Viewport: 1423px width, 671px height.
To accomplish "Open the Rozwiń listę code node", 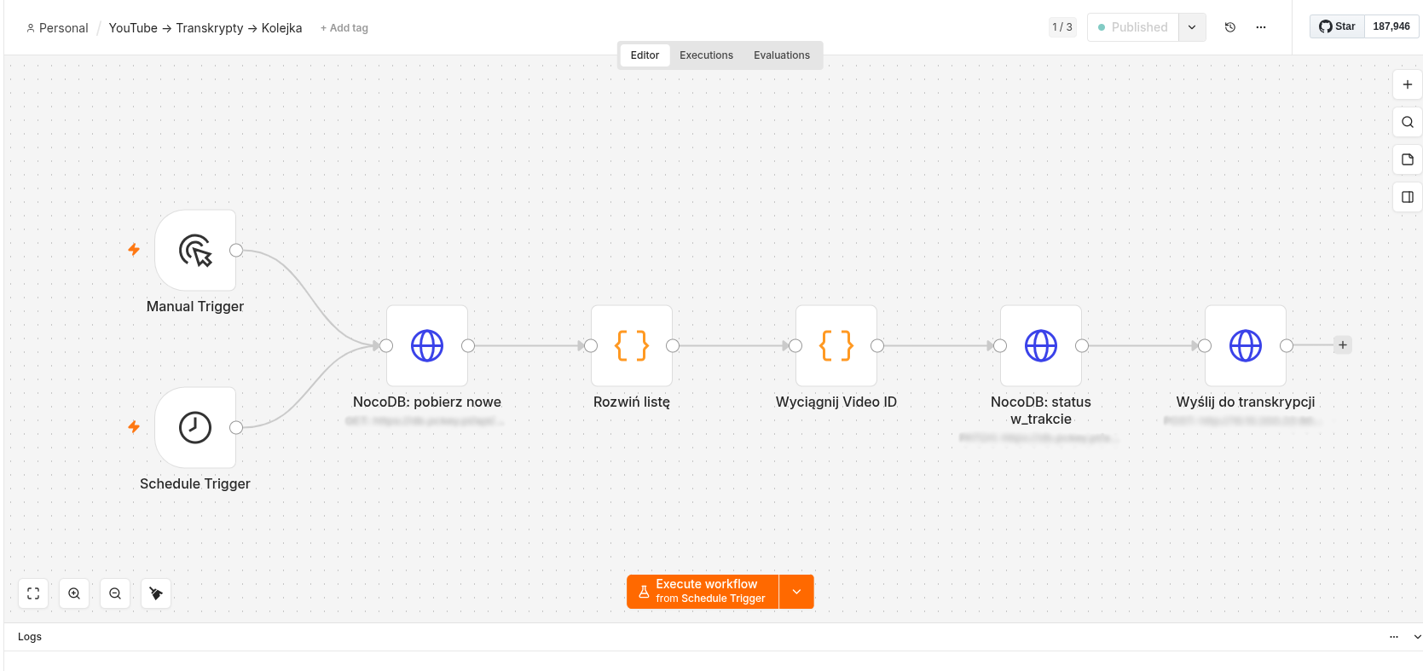I will coord(632,346).
